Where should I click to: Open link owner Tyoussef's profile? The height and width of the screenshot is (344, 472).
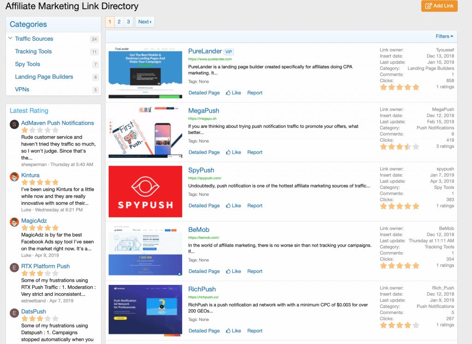pos(445,50)
